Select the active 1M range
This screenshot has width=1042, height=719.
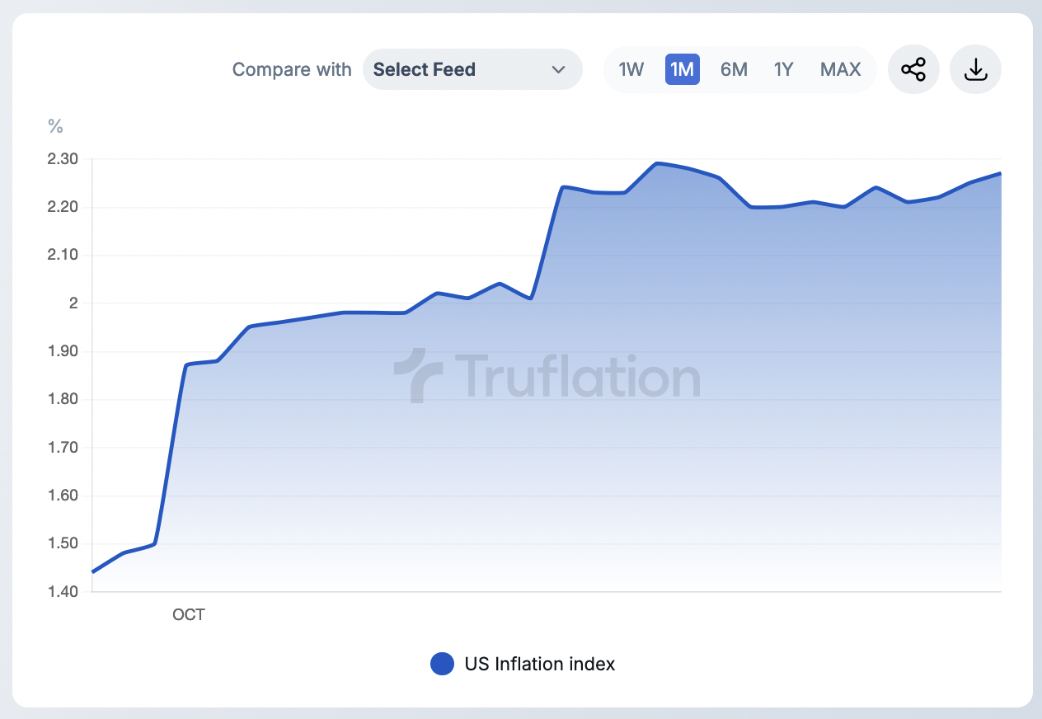682,69
